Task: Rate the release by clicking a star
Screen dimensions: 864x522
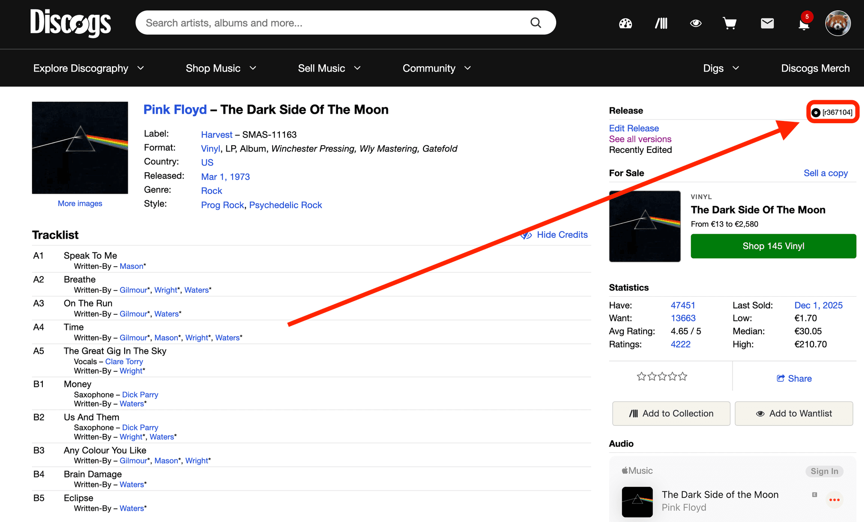Action: [x=662, y=376]
